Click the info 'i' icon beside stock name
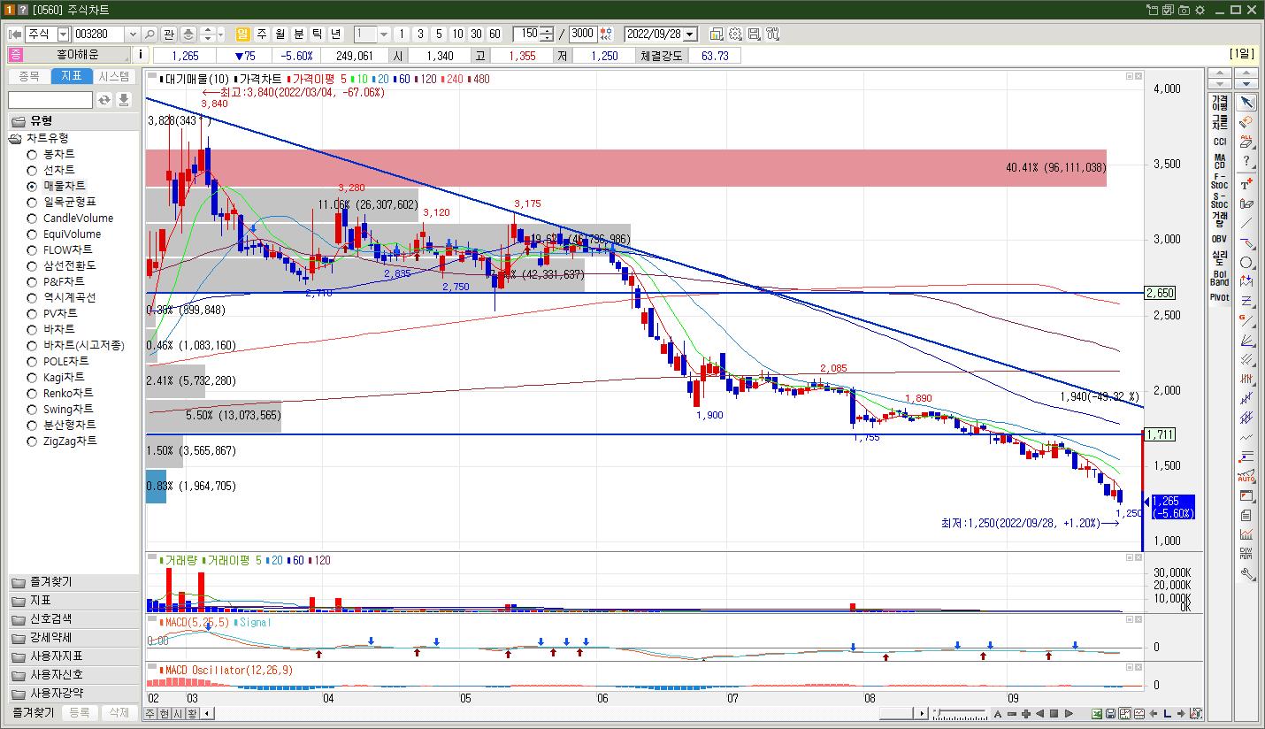The width and height of the screenshot is (1265, 729). (142, 55)
